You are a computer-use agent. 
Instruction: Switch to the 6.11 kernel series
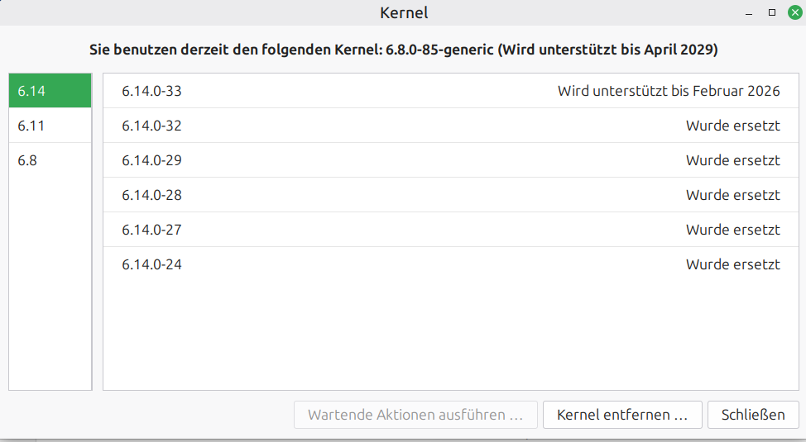[50, 126]
